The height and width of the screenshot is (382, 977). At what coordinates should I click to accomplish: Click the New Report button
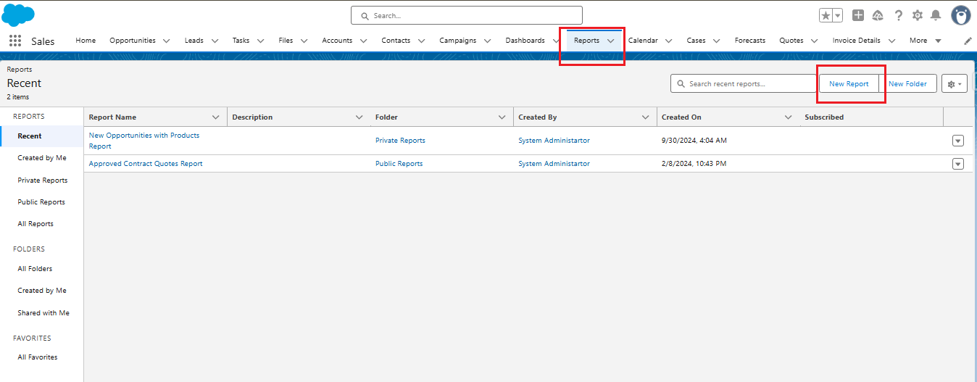point(849,84)
